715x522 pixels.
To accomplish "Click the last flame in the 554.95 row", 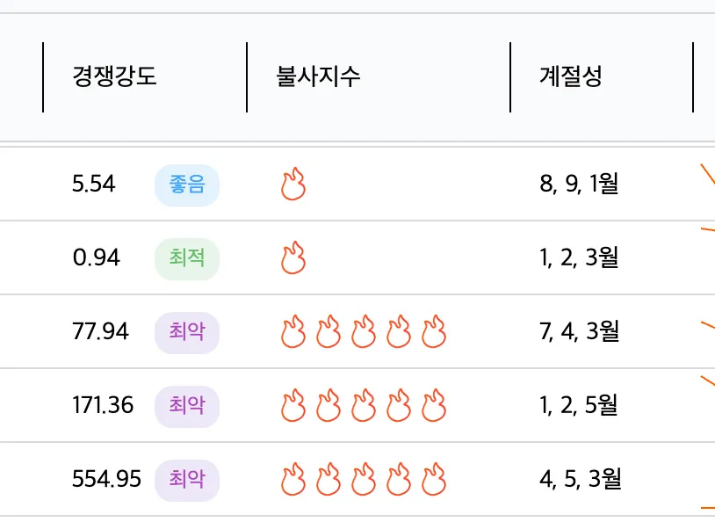I will coord(434,480).
